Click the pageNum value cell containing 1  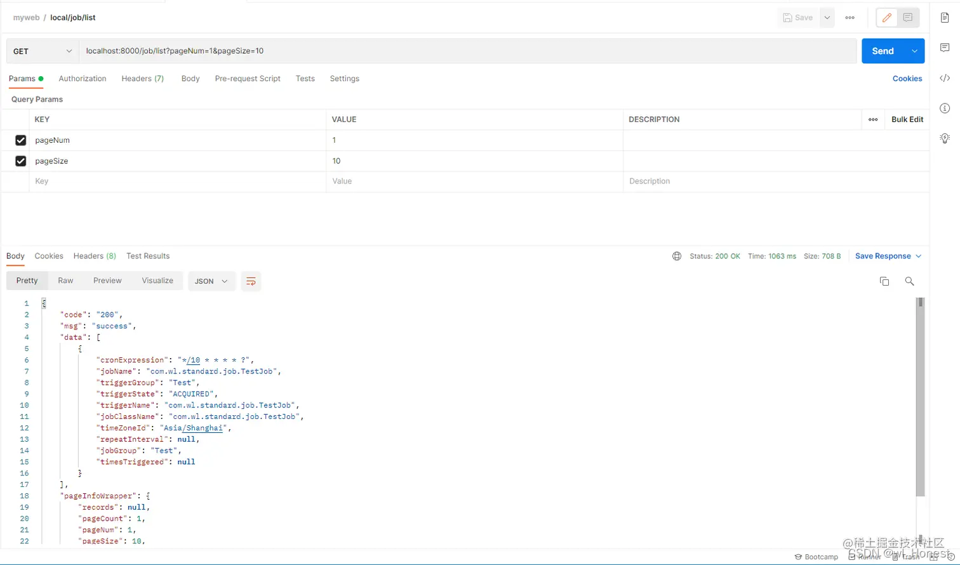pos(475,140)
